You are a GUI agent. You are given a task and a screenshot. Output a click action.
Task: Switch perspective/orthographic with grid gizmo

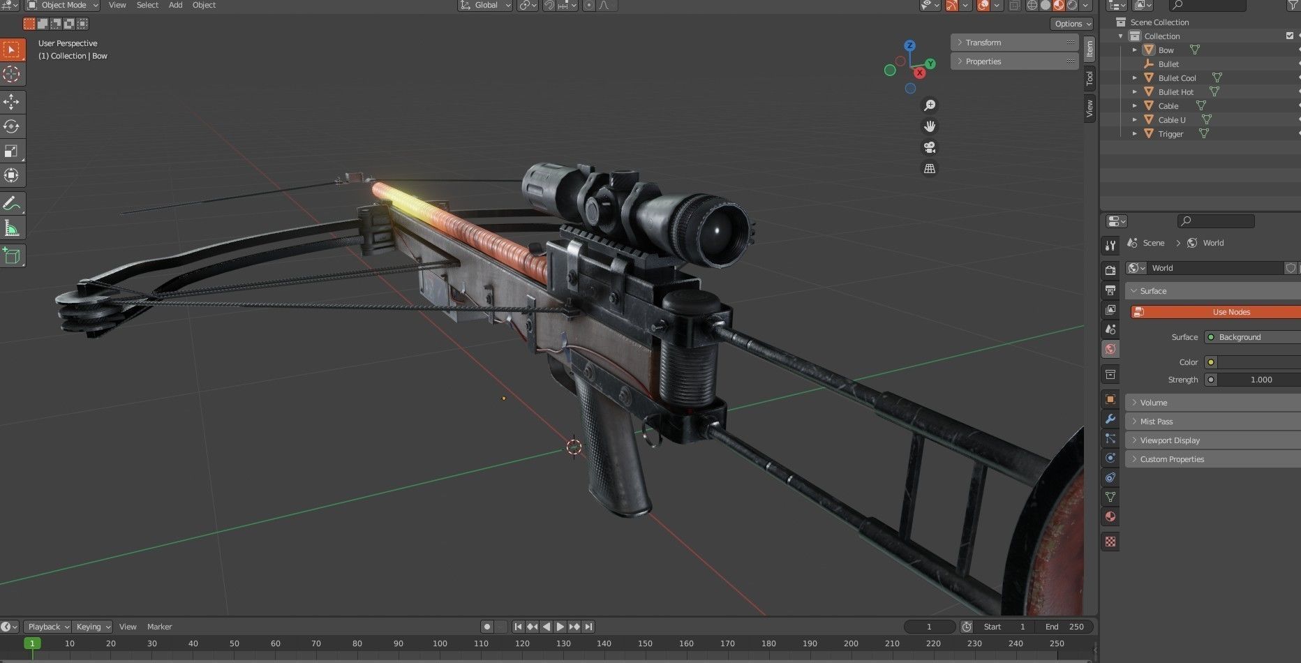tap(930, 168)
